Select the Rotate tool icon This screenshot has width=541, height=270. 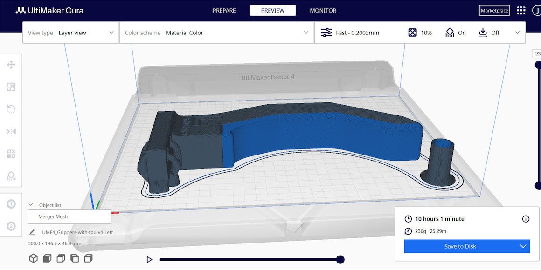(x=11, y=109)
